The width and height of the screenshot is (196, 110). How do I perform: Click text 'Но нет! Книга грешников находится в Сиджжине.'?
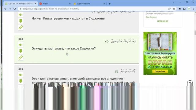coord(68,18)
